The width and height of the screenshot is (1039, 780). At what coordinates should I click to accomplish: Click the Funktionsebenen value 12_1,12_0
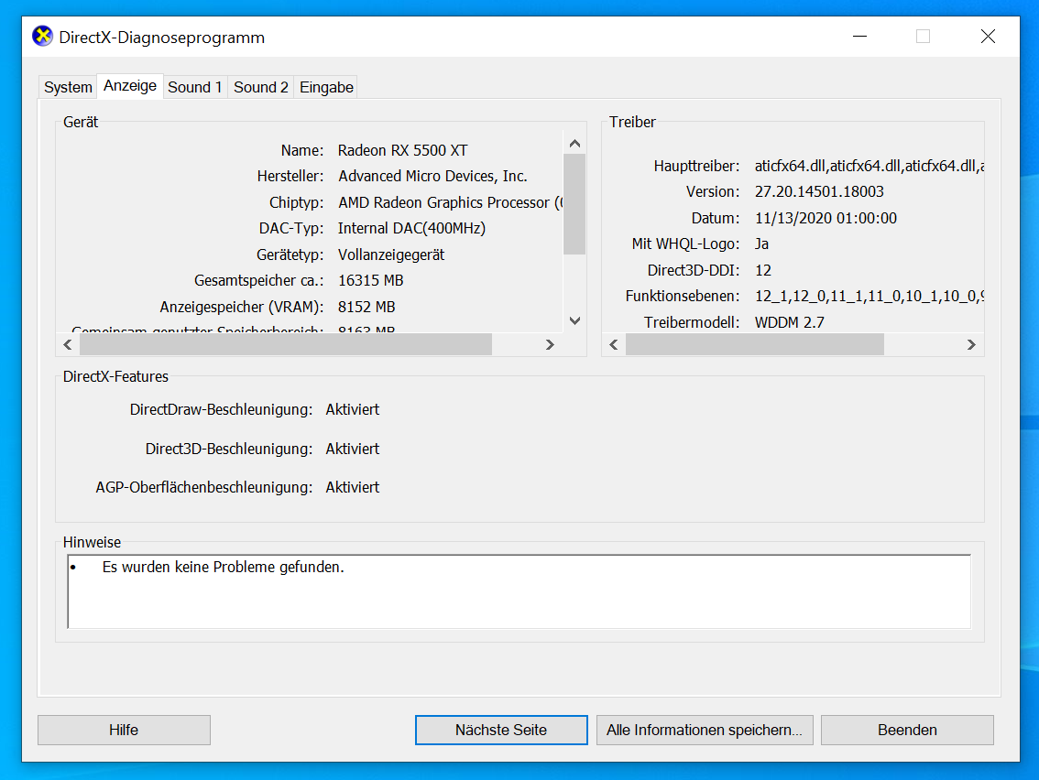869,296
